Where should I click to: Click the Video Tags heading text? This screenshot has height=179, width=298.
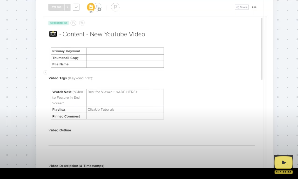coord(58,78)
